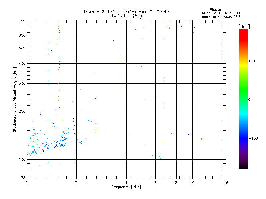Image resolution: width=266 pixels, height=199 pixels.
Task: Click the x-axis tick label "16"
Action: tap(226, 183)
